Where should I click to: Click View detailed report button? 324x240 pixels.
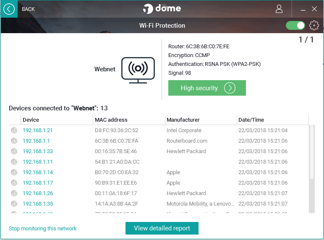pos(162,228)
